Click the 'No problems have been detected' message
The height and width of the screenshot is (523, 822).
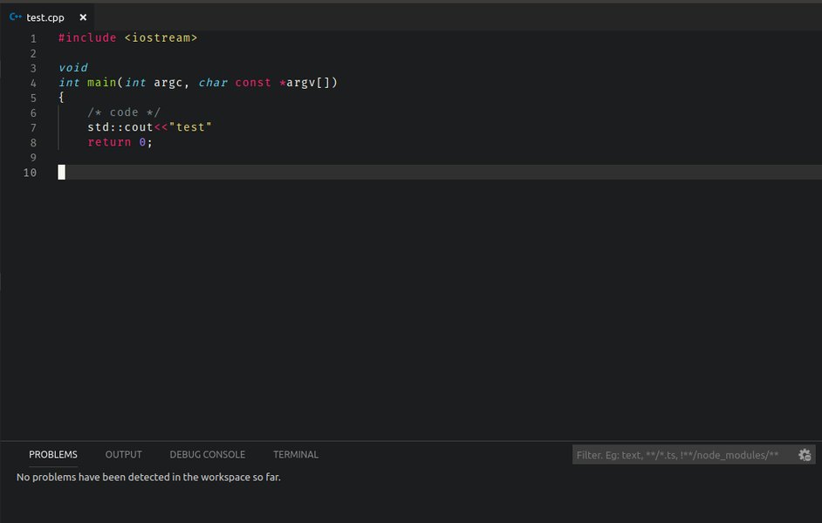click(x=148, y=477)
